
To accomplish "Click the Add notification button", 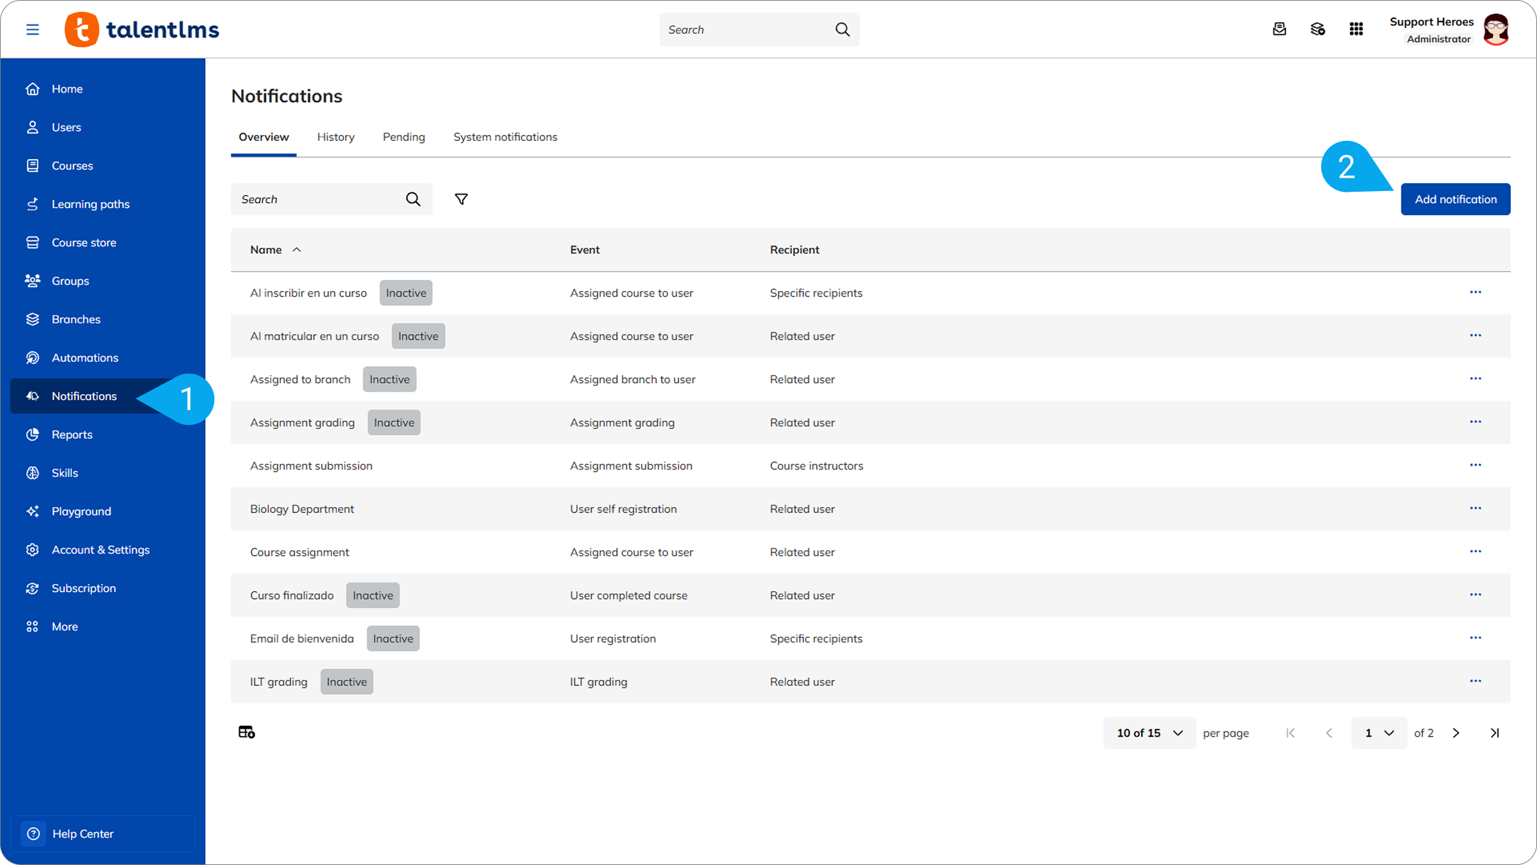I will tap(1456, 199).
